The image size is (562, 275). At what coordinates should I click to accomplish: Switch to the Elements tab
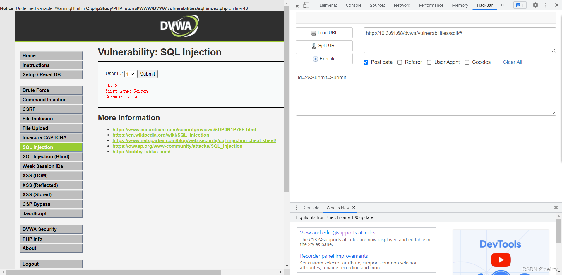click(328, 5)
